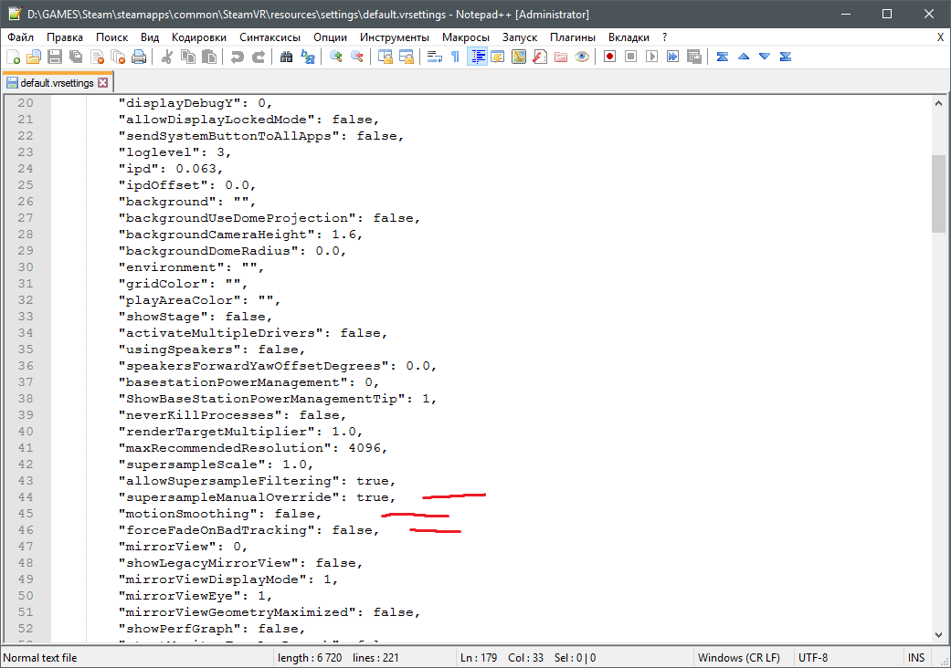The height and width of the screenshot is (668, 951).
Task: Toggle the indent guide toolbar button
Action: coord(477,57)
